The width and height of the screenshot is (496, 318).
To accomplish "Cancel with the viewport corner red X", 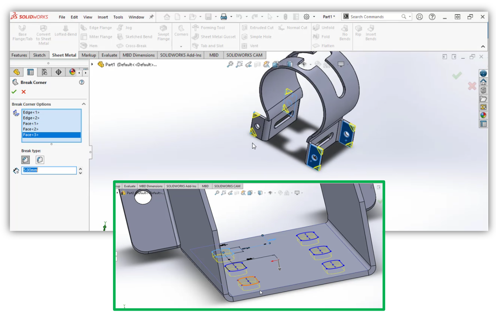I will (x=472, y=86).
